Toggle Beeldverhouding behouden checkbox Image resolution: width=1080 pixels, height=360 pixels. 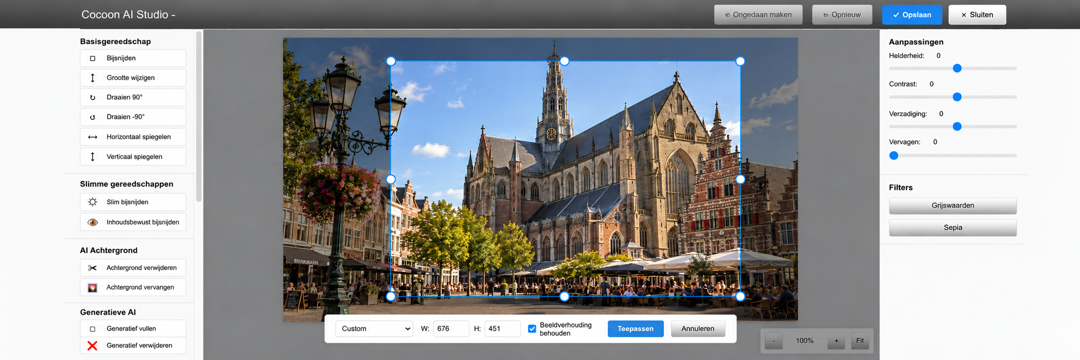point(532,329)
